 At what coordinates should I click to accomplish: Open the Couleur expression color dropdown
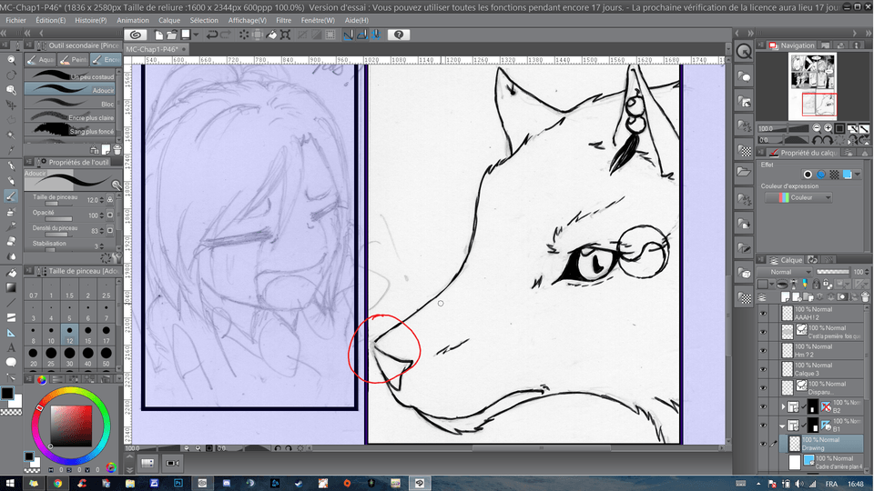pyautogui.click(x=798, y=197)
